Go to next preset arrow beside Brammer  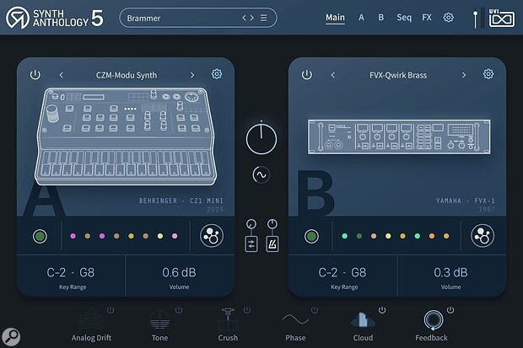252,18
